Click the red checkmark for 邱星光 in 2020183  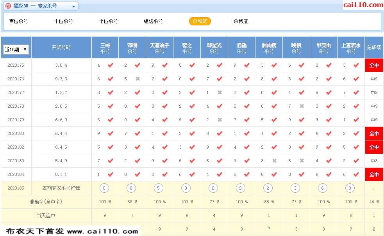[220, 161]
